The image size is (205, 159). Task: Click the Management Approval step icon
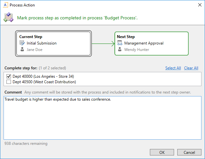(x=120, y=43)
